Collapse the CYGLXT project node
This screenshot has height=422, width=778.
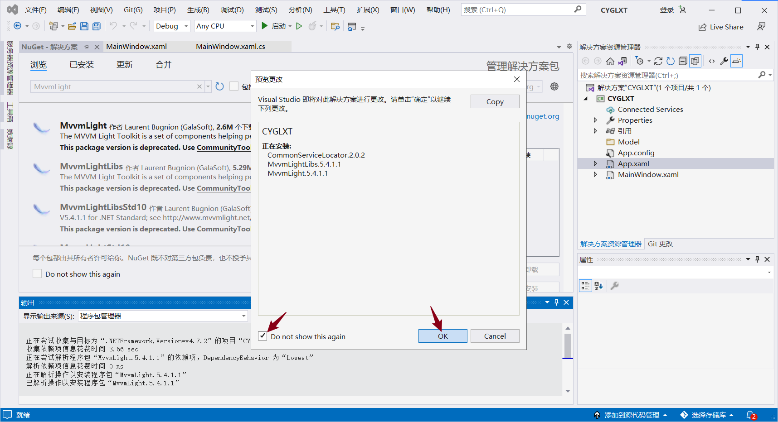pyautogui.click(x=586, y=98)
